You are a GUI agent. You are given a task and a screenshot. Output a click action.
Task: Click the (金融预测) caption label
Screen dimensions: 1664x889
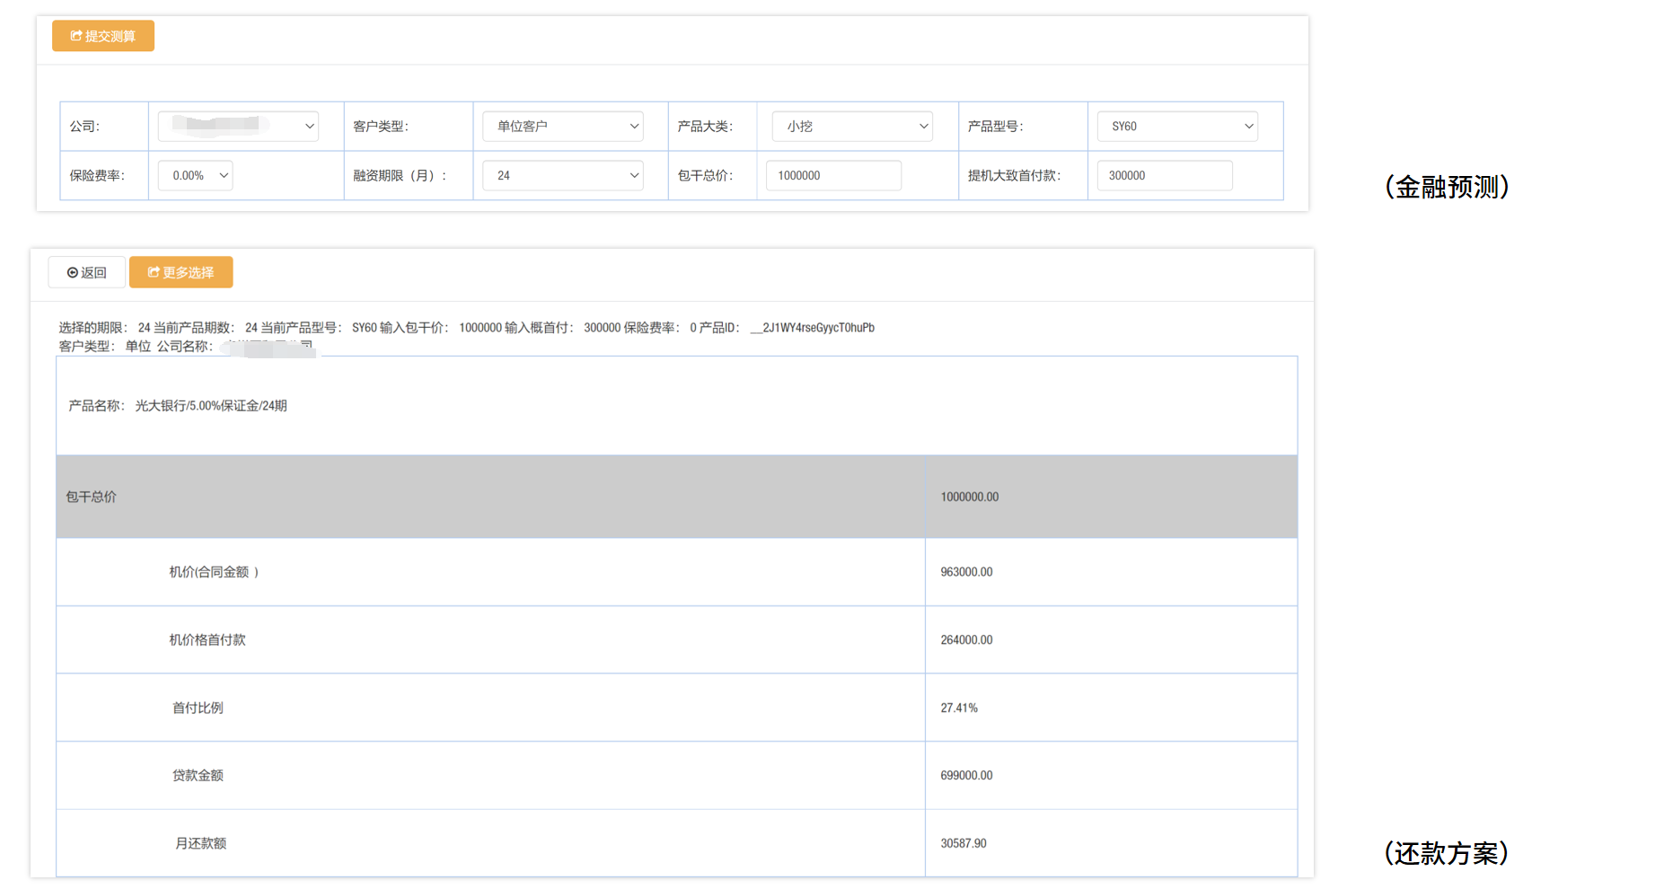pyautogui.click(x=1447, y=187)
